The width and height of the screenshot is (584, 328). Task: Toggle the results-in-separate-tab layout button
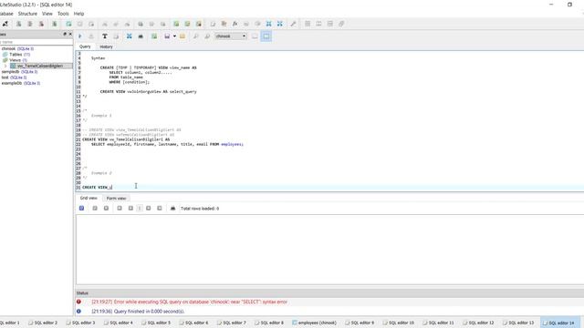[255, 36]
